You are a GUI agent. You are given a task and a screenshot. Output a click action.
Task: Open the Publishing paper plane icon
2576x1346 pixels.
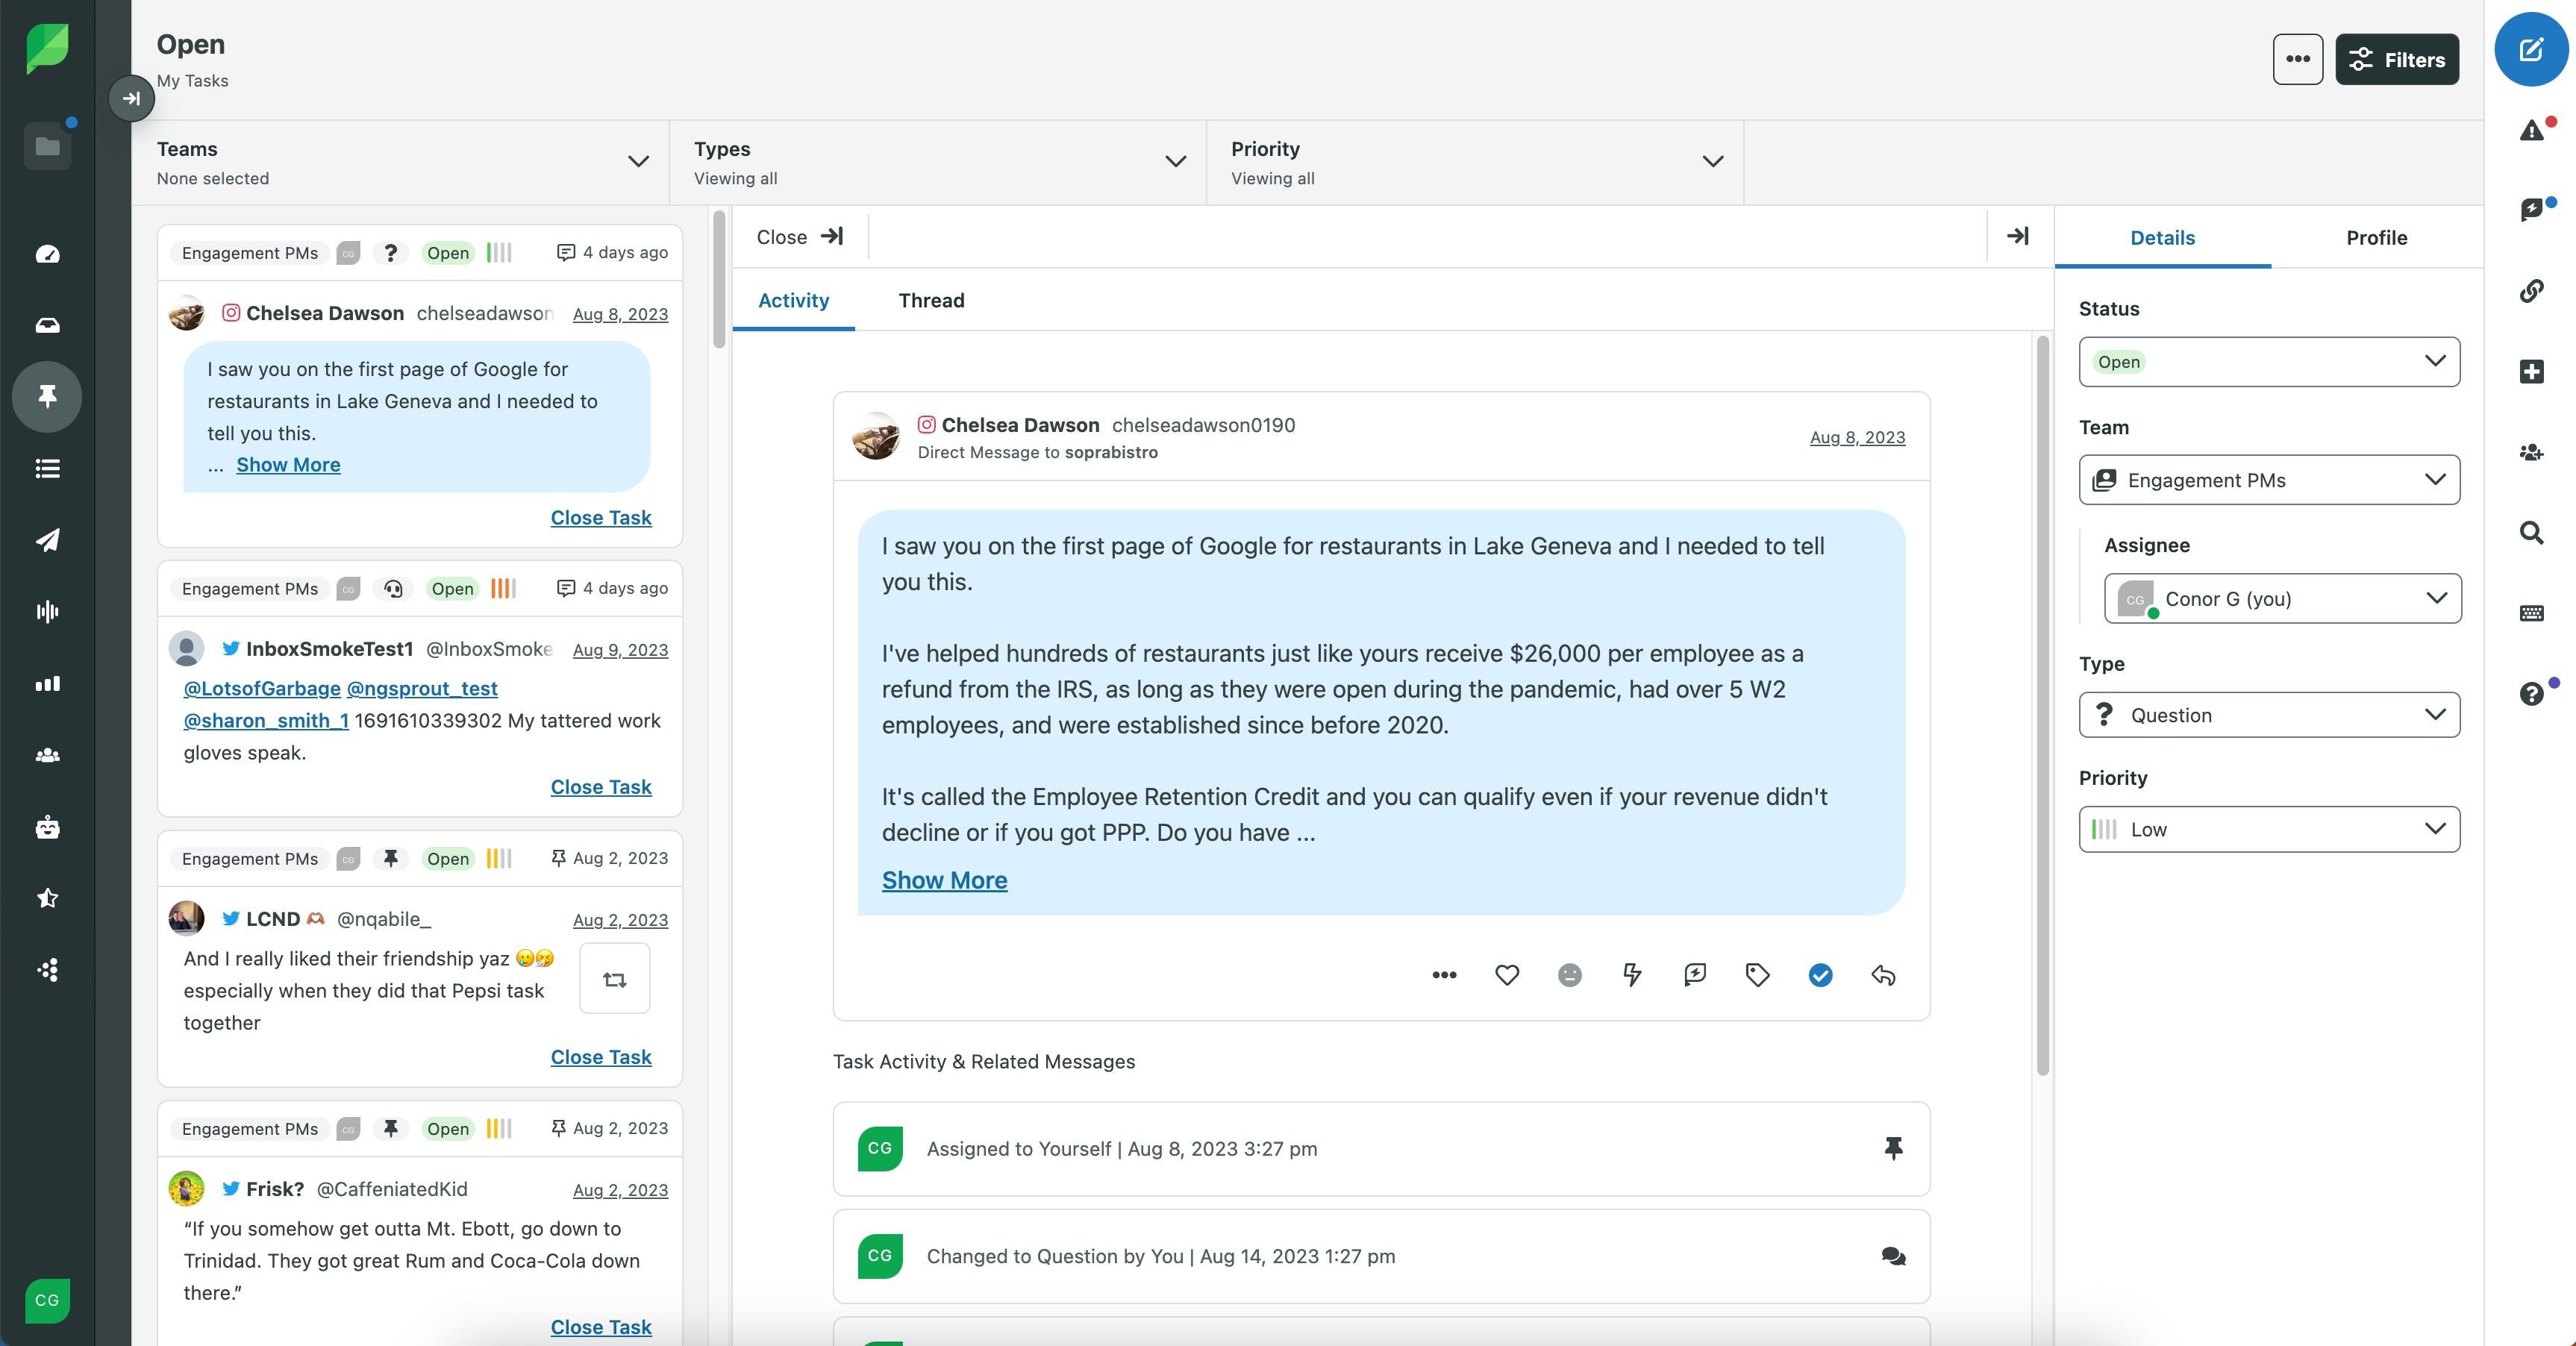pyautogui.click(x=47, y=540)
